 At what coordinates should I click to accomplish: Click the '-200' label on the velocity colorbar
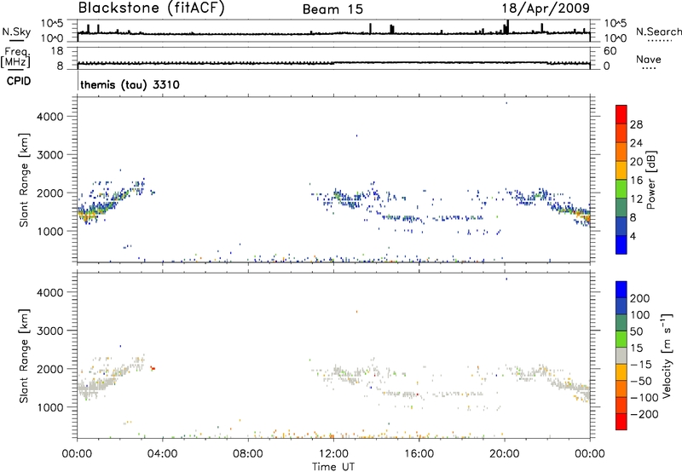(644, 414)
